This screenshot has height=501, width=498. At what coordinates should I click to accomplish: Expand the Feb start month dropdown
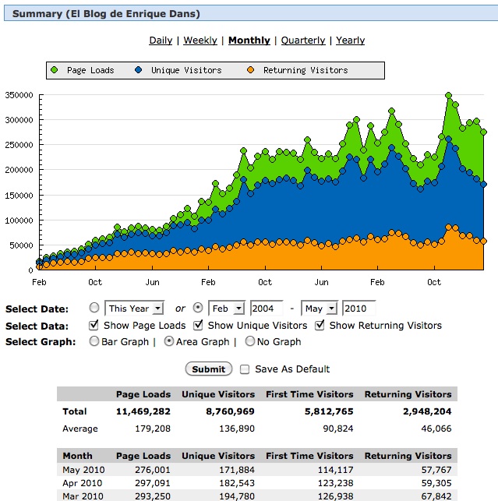228,309
